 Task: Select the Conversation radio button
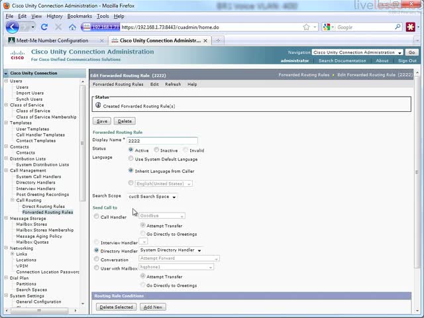(x=96, y=259)
